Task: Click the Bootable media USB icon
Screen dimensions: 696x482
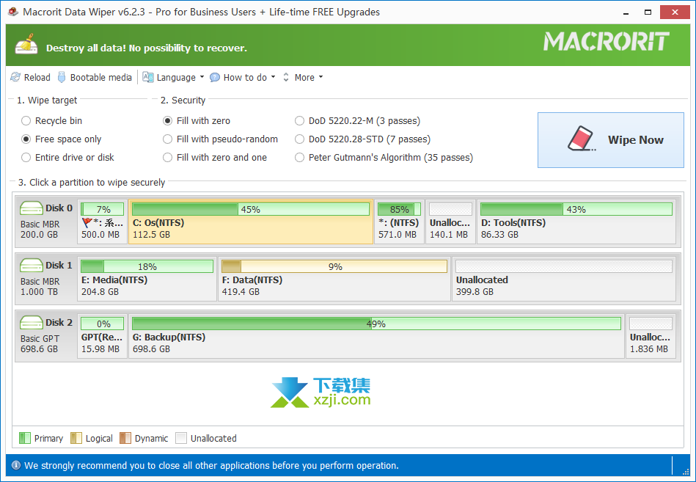Action: (62, 77)
